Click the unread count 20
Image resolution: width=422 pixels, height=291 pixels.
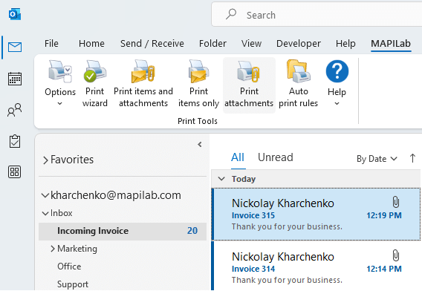click(192, 231)
